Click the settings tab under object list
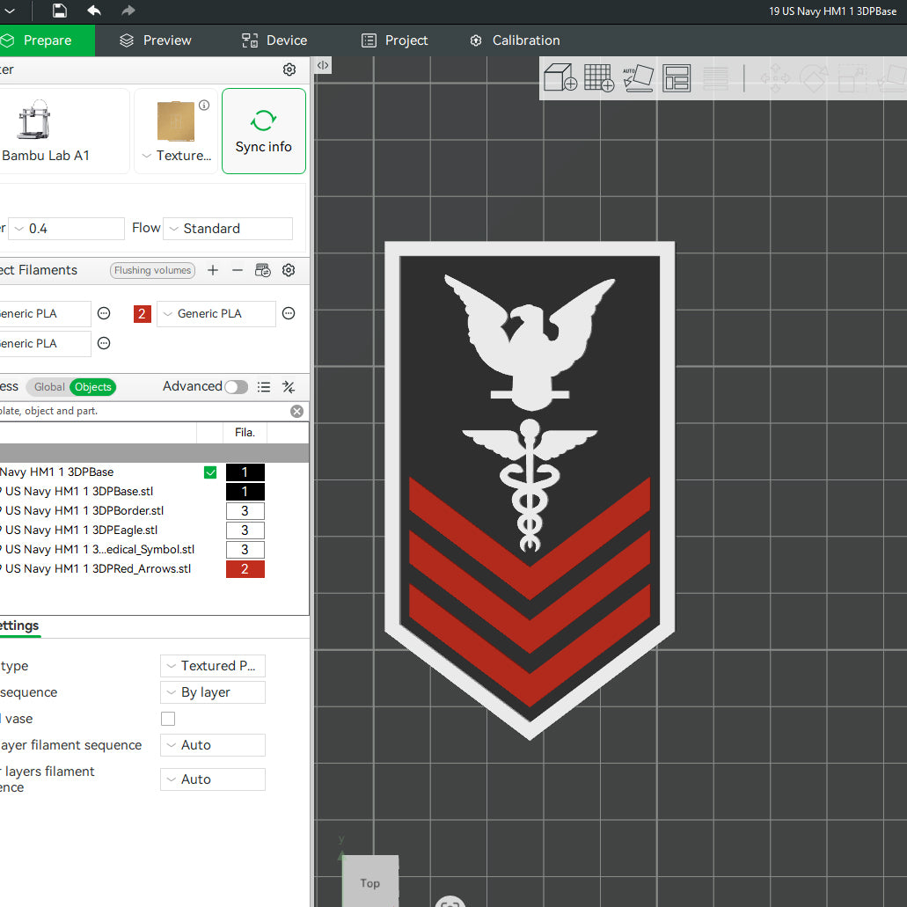 pyautogui.click(x=19, y=625)
